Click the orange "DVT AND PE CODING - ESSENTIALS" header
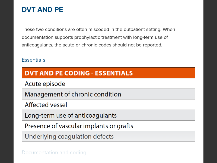The width and height of the screenshot is (217, 163). click(79, 73)
